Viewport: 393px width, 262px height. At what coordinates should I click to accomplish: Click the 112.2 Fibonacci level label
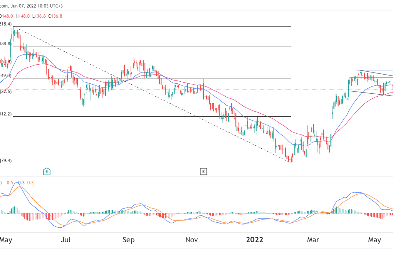(x=5, y=114)
